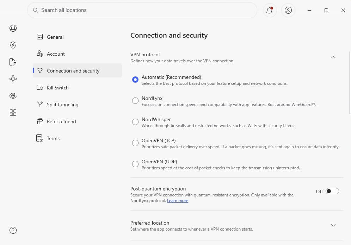Open General settings tab label
This screenshot has height=245, width=351.
point(55,37)
